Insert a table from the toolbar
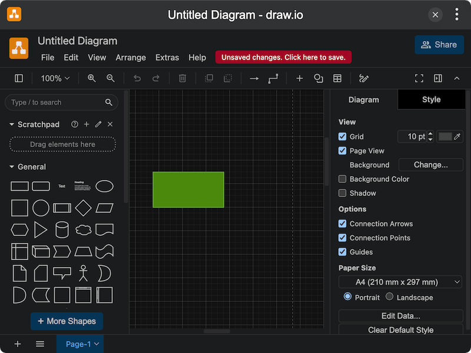The height and width of the screenshot is (353, 471). [337, 78]
